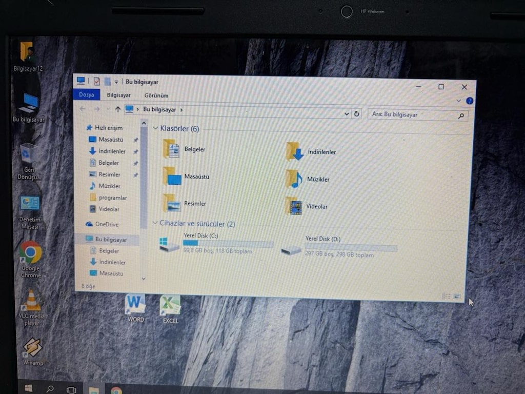Click breadcrumb chevron after Bu bilgisayar
Screen dimensions: 525x394
(181, 110)
